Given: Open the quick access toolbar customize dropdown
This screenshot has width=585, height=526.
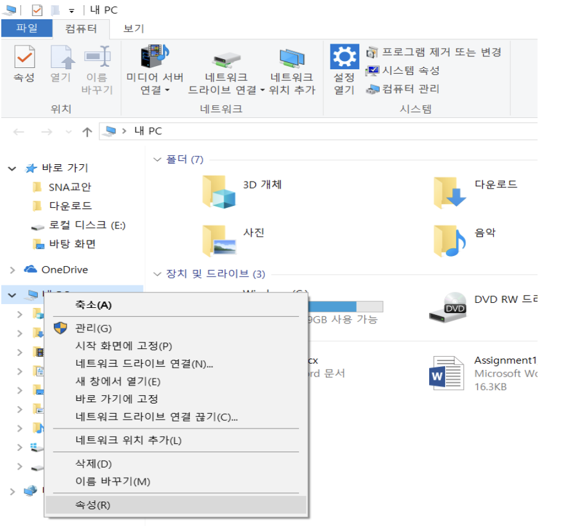Looking at the screenshot, I should 72,11.
